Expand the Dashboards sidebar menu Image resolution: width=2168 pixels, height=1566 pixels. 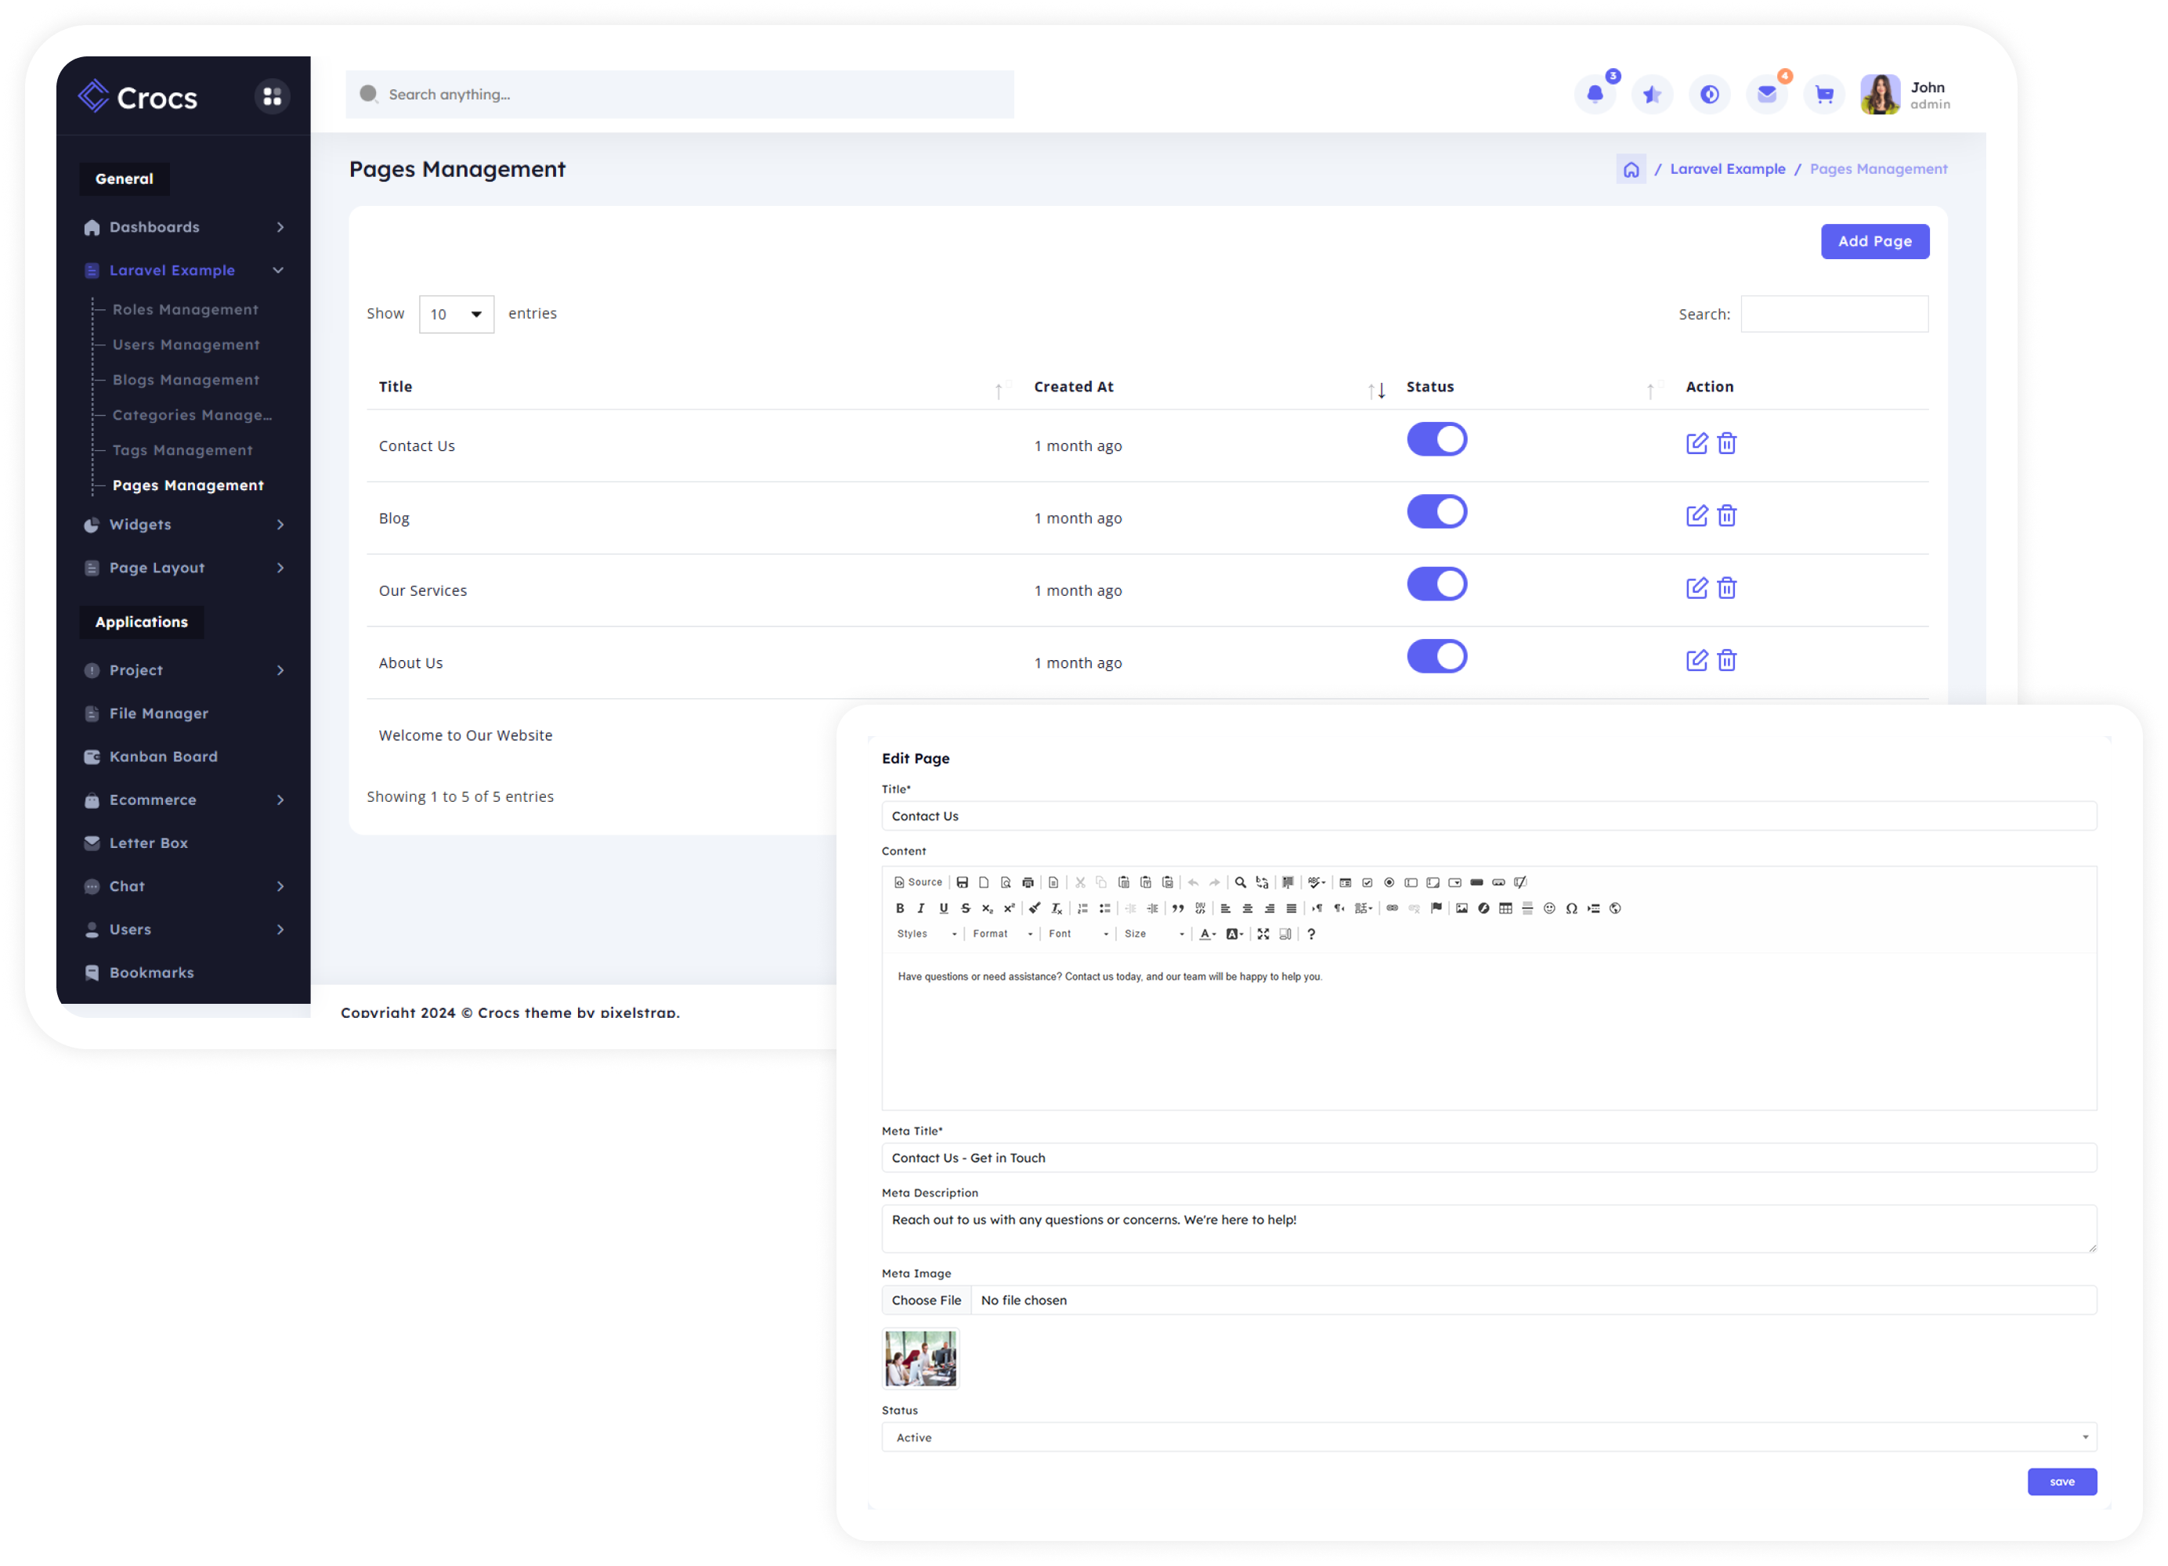[x=183, y=227]
